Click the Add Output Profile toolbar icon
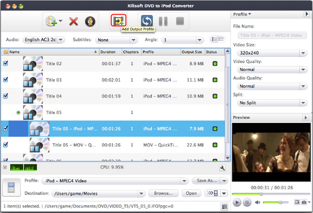The height and width of the screenshot is (213, 313). coord(118,21)
